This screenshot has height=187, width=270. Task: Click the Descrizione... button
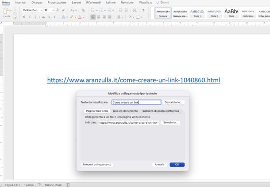(174, 103)
